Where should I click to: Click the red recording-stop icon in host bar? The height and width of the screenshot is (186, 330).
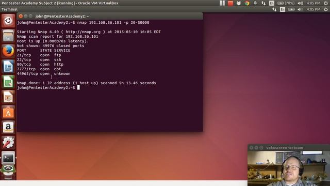(230, 3)
